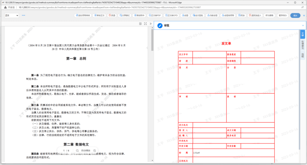Save document with 存为草稿 button
The width and height of the screenshot is (307, 165).
269,15
